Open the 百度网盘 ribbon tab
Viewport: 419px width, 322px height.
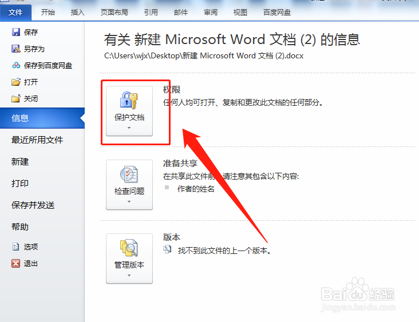[x=277, y=12]
